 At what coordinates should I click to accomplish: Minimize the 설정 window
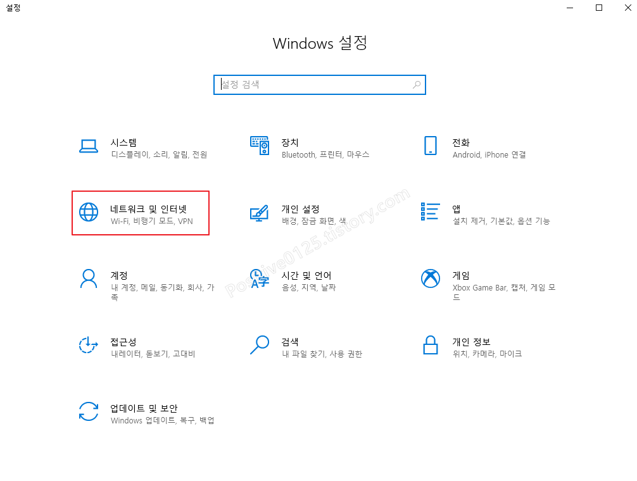pyautogui.click(x=570, y=8)
